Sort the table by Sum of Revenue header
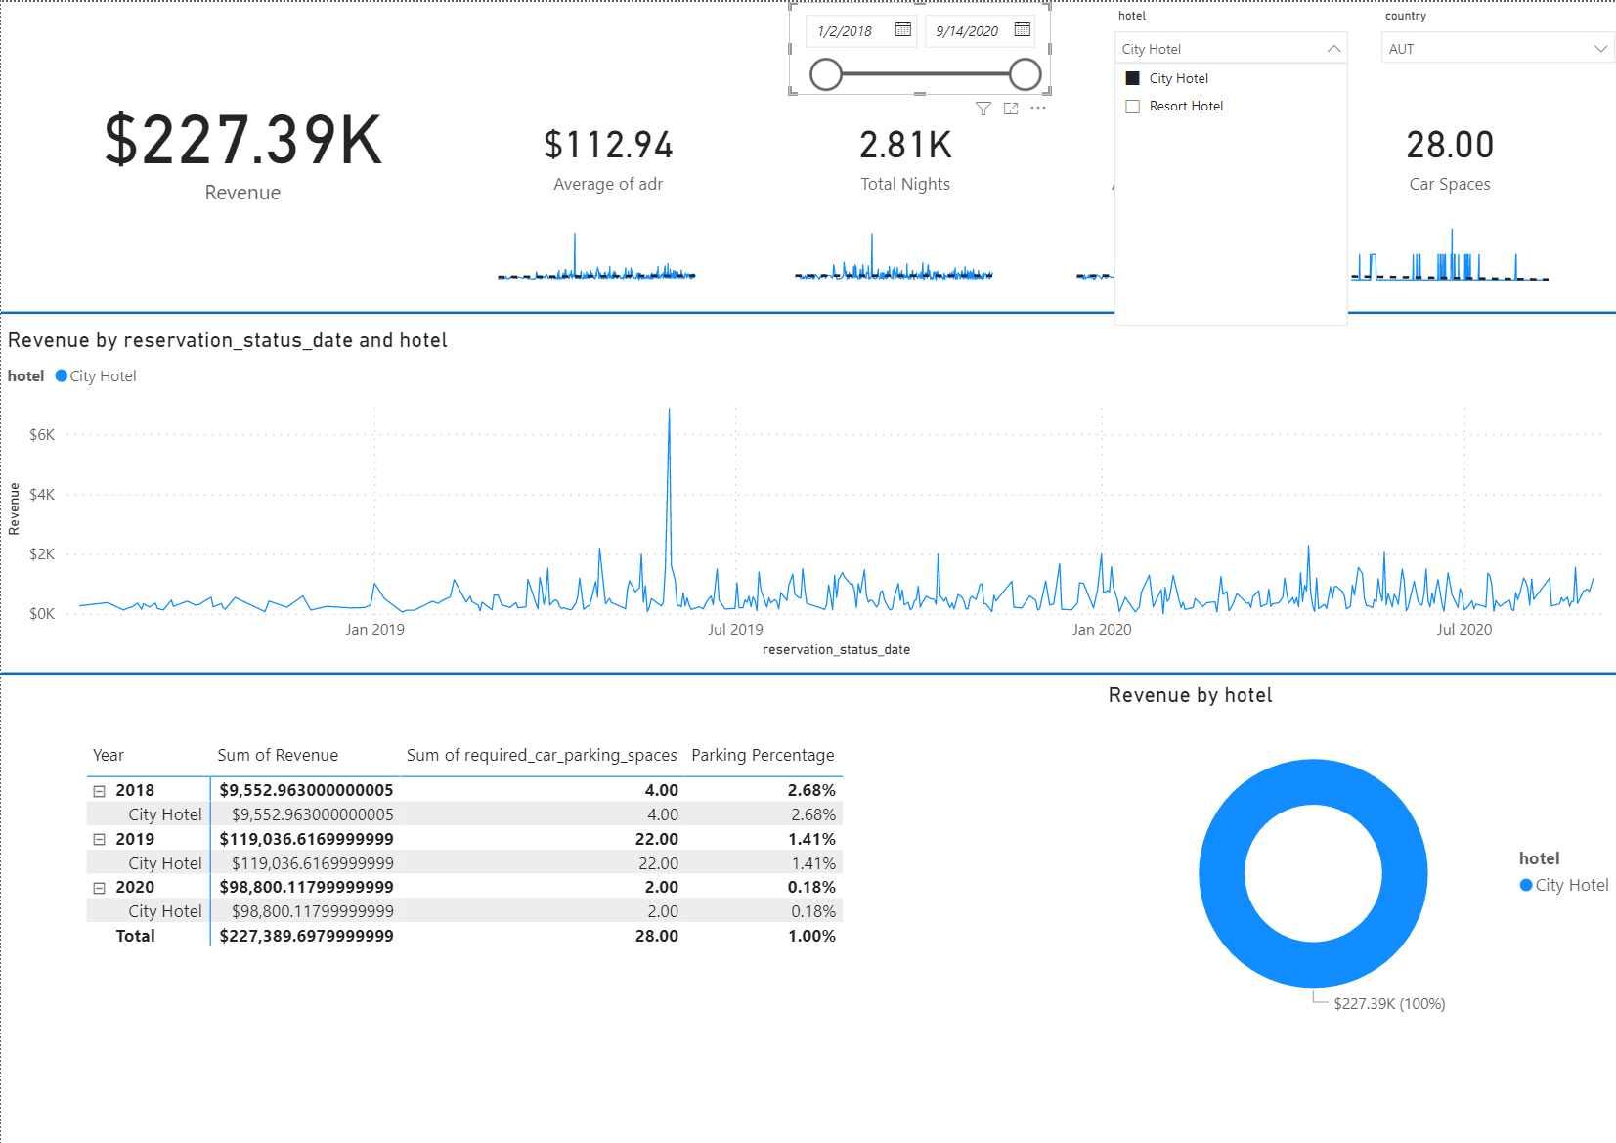The height and width of the screenshot is (1143, 1616). coord(278,754)
